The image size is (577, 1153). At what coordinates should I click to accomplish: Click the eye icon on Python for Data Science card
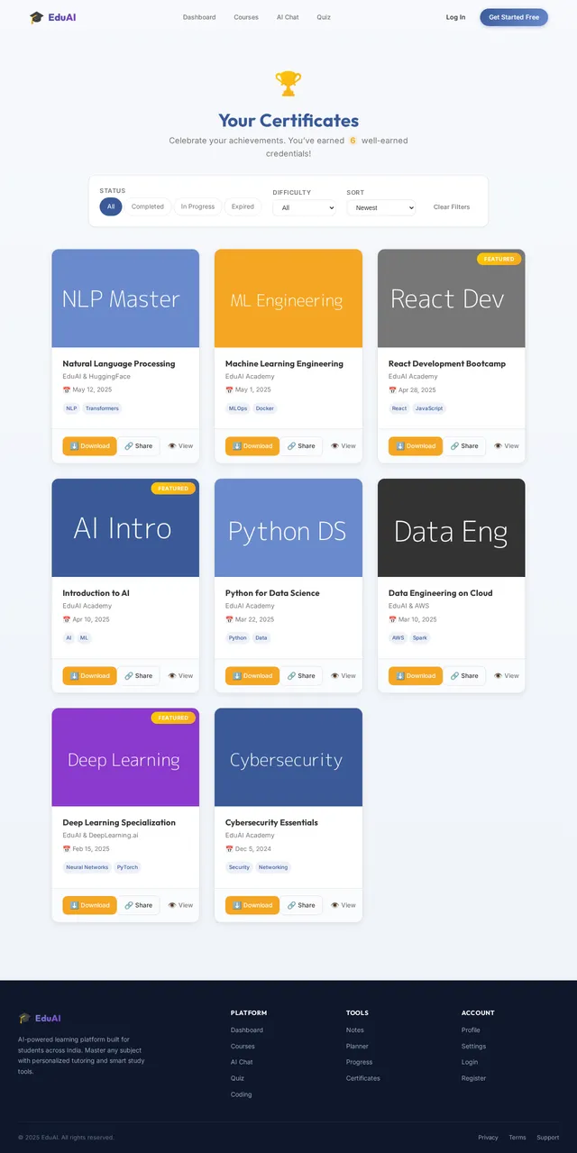click(335, 676)
